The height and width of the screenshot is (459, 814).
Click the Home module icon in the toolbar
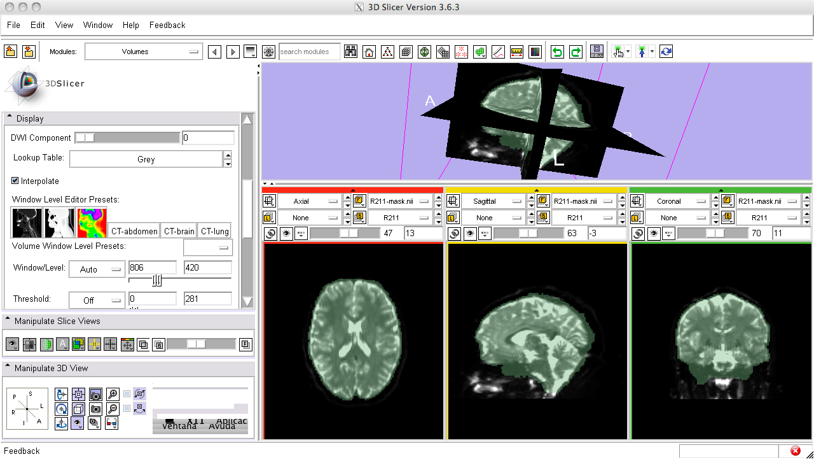tap(369, 52)
